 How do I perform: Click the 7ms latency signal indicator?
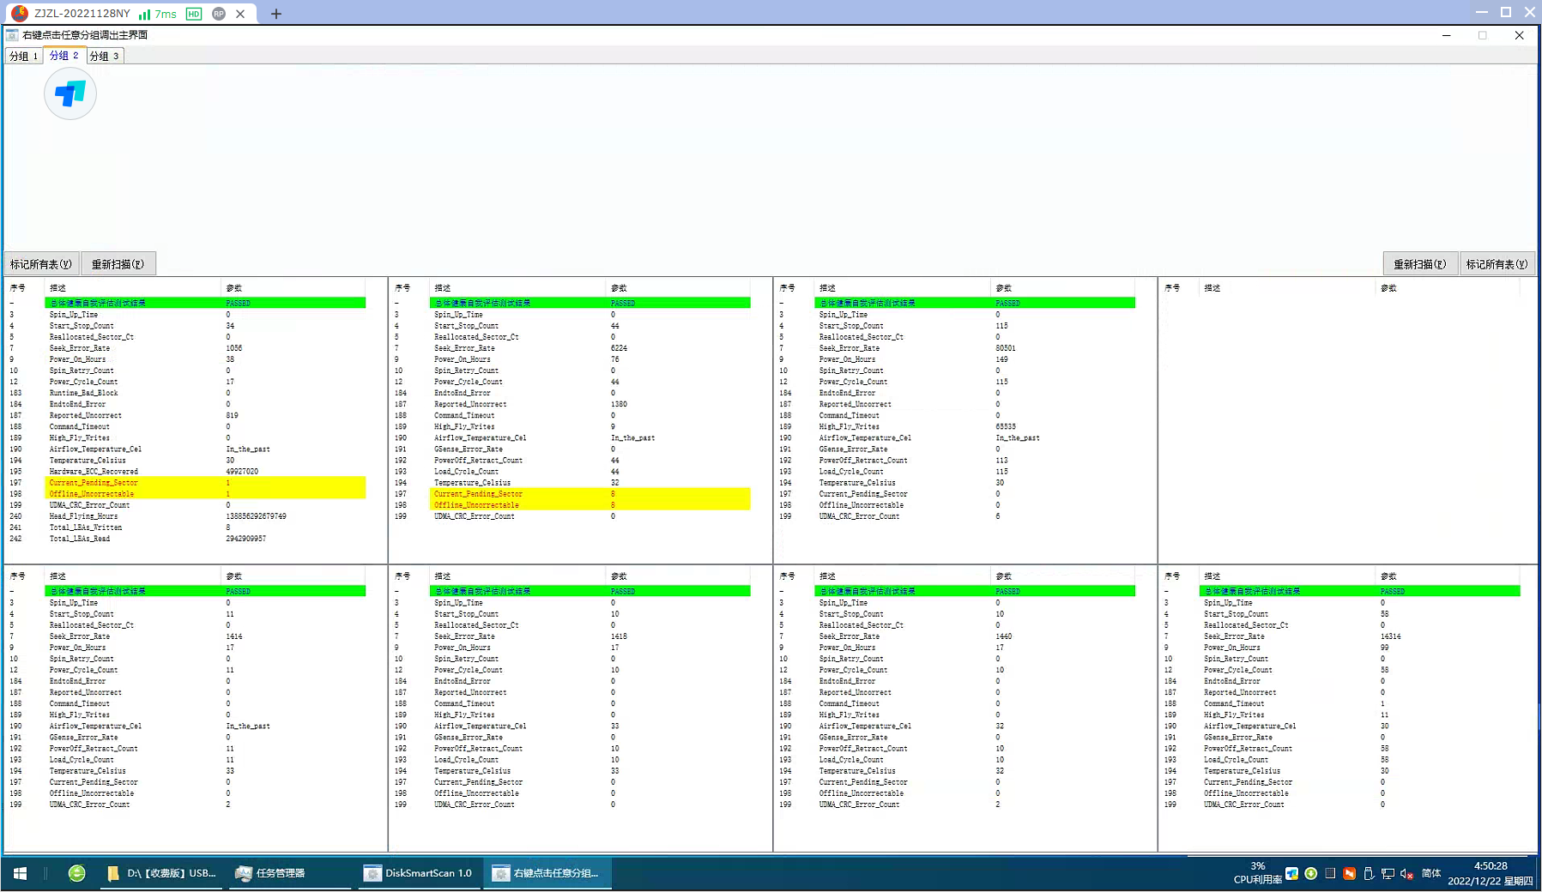(x=158, y=14)
